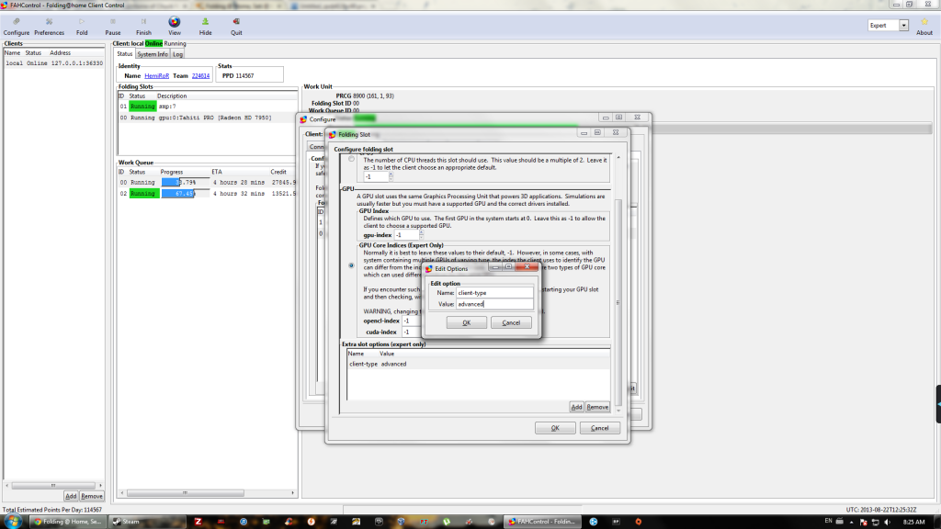The width and height of the screenshot is (941, 529).
Task: Click the Hide toolbar icon
Action: pyautogui.click(x=205, y=26)
